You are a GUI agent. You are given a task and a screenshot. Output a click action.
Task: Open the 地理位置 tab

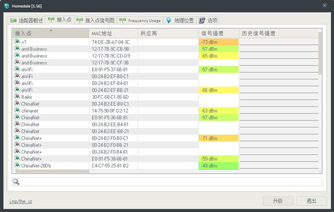tap(180, 21)
